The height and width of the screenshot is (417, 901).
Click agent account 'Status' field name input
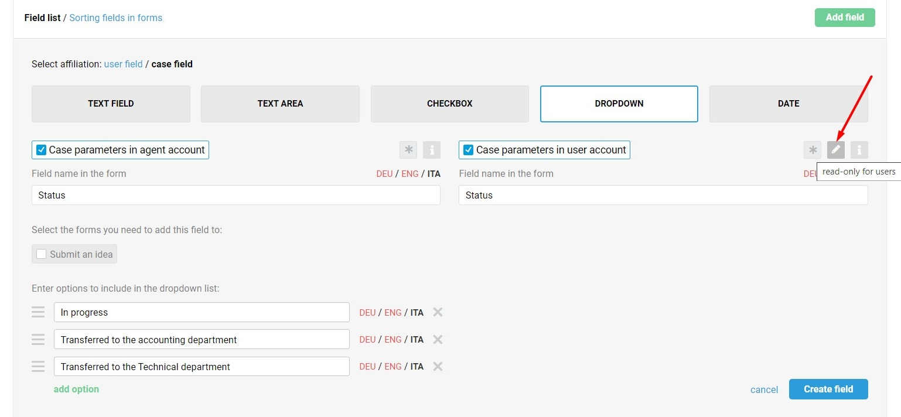(x=236, y=196)
